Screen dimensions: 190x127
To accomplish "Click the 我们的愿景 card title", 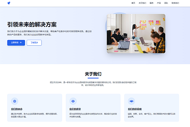I will [75, 109].
